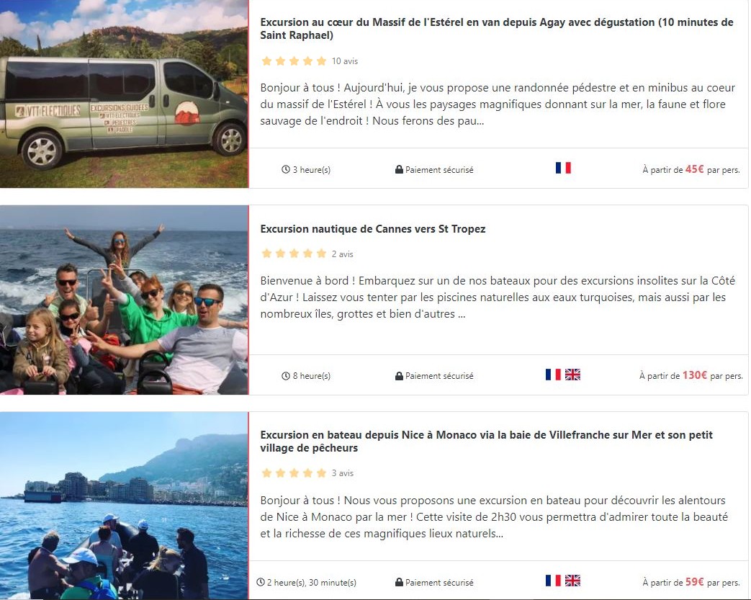Click the UK flag in the Cannes–St Tropez listing
The height and width of the screenshot is (600, 751).
[572, 375]
